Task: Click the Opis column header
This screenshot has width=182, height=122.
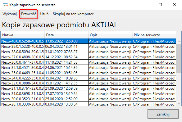Action: coord(110,35)
